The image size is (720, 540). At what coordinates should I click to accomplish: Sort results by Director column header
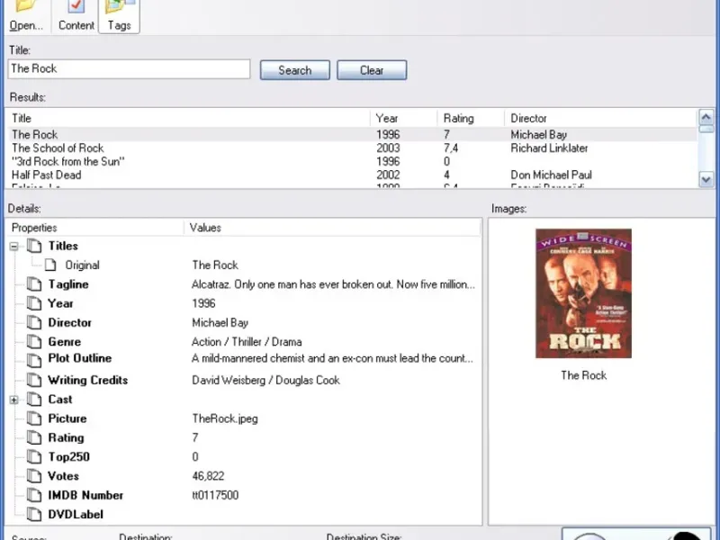(600, 118)
